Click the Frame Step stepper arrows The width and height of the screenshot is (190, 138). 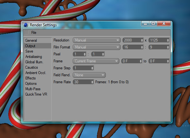pos(92,68)
